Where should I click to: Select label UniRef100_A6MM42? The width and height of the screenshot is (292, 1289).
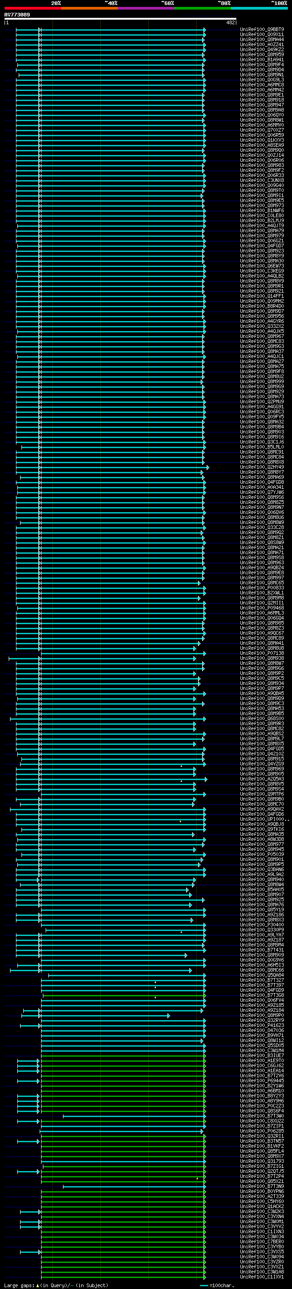(x=262, y=90)
